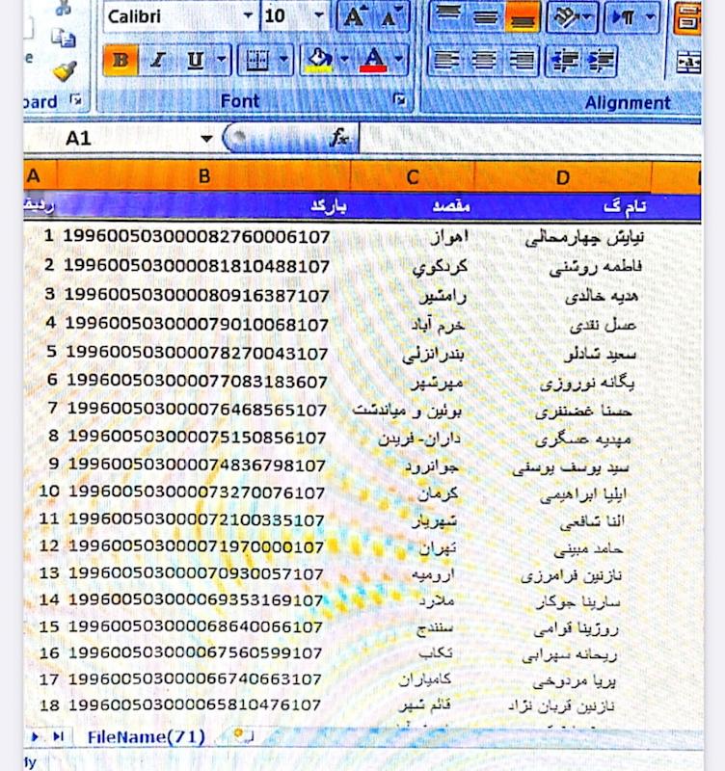Select barcode 199600503000081810488107

click(197, 266)
